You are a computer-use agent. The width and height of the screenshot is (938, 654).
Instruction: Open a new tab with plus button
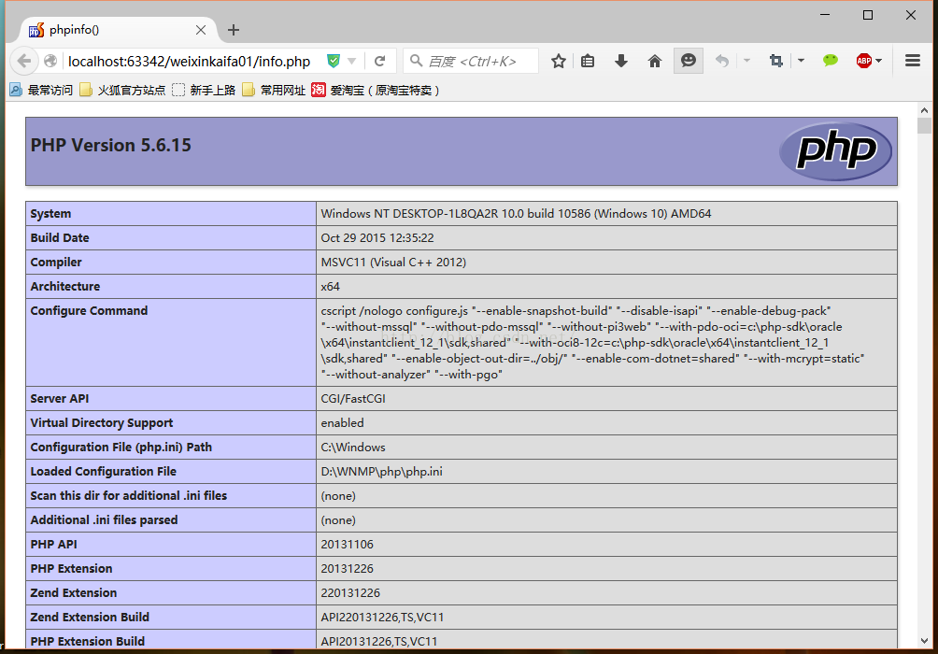coord(234,30)
